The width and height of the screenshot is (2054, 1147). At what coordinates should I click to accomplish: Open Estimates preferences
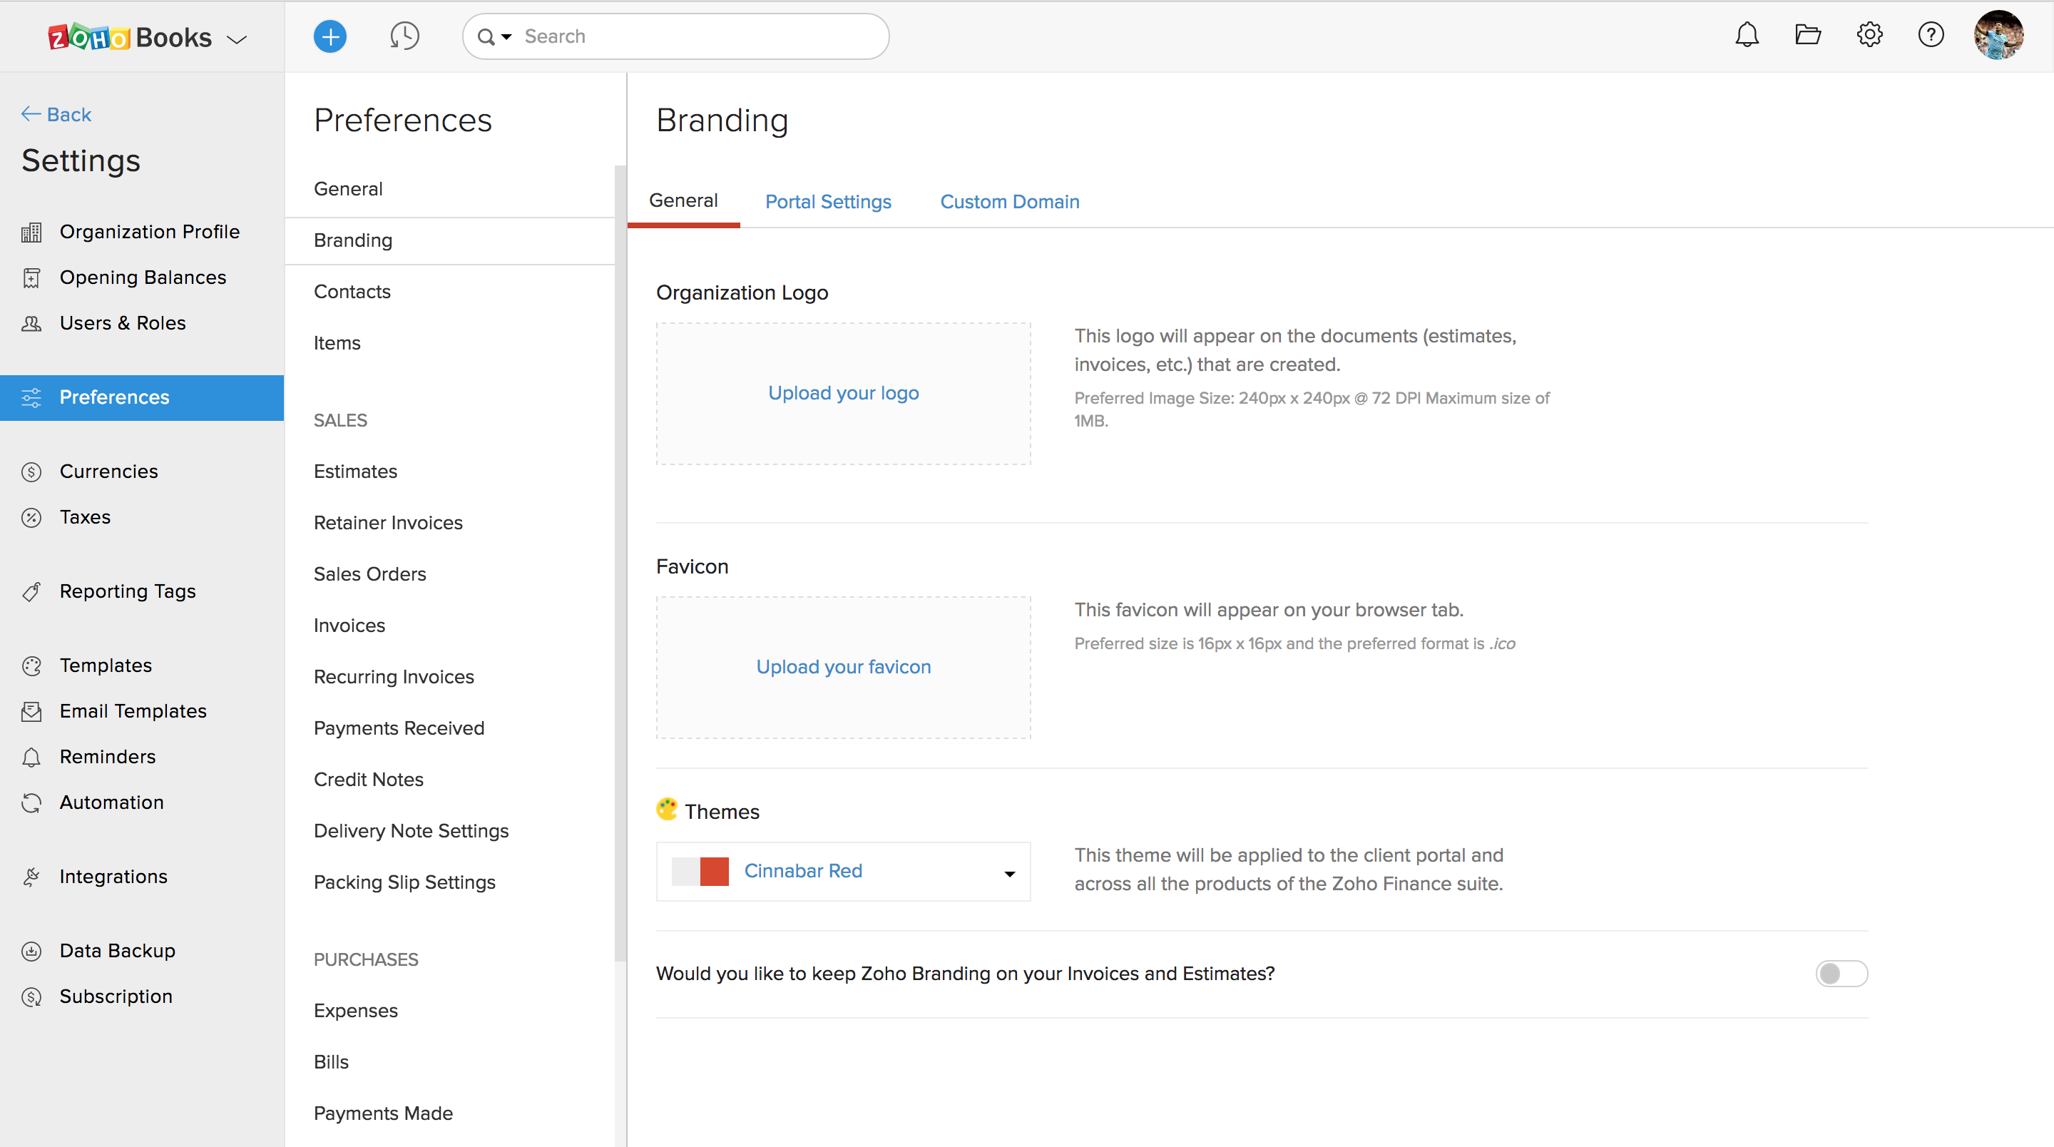point(356,471)
